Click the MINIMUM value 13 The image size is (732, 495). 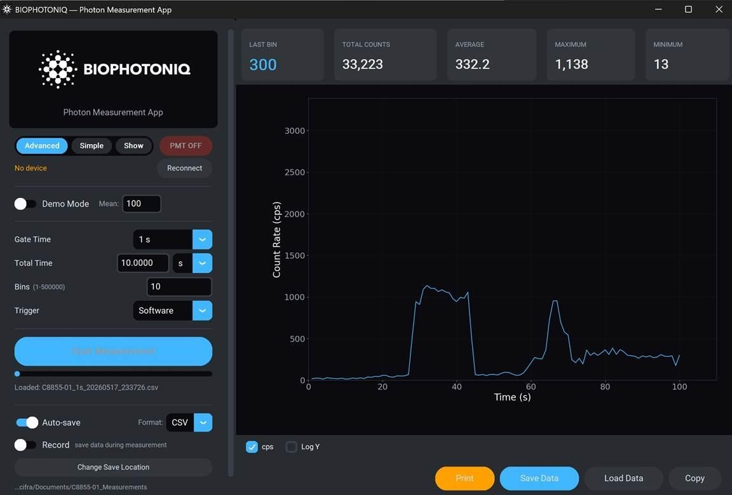coord(661,64)
